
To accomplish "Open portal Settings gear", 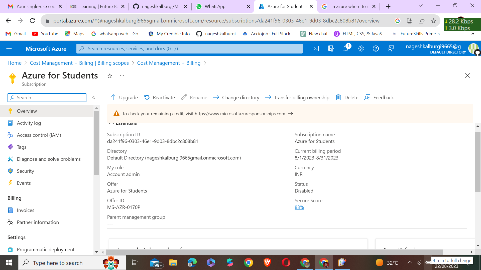I will 361,48.
